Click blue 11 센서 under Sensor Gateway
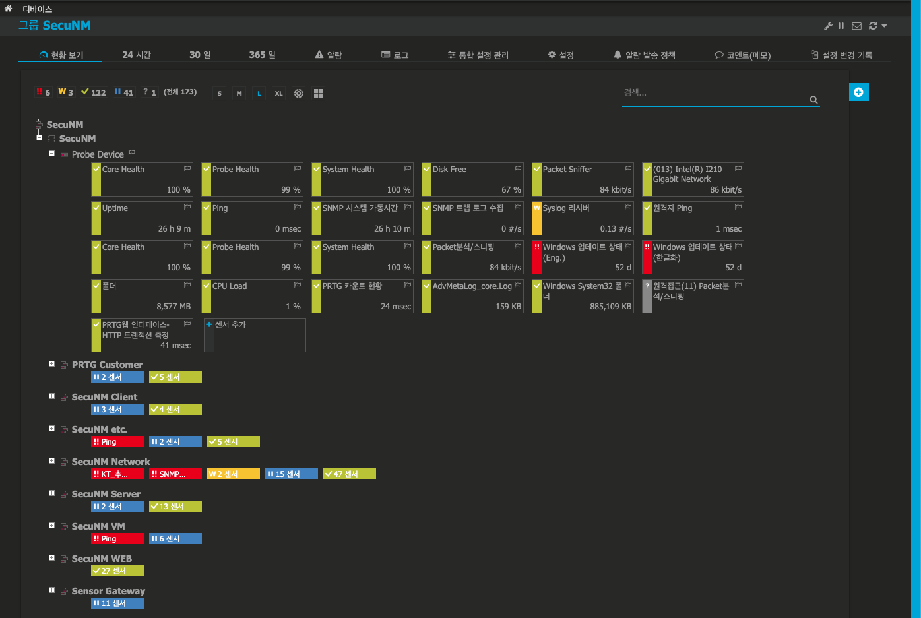This screenshot has width=921, height=618. [117, 603]
